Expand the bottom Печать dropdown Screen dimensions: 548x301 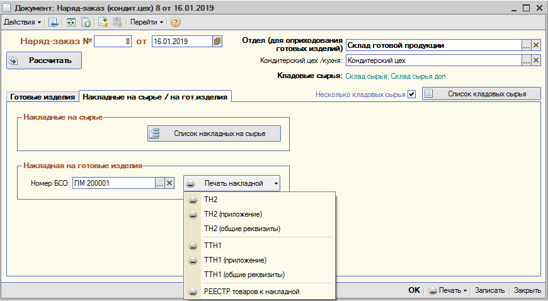click(x=448, y=290)
